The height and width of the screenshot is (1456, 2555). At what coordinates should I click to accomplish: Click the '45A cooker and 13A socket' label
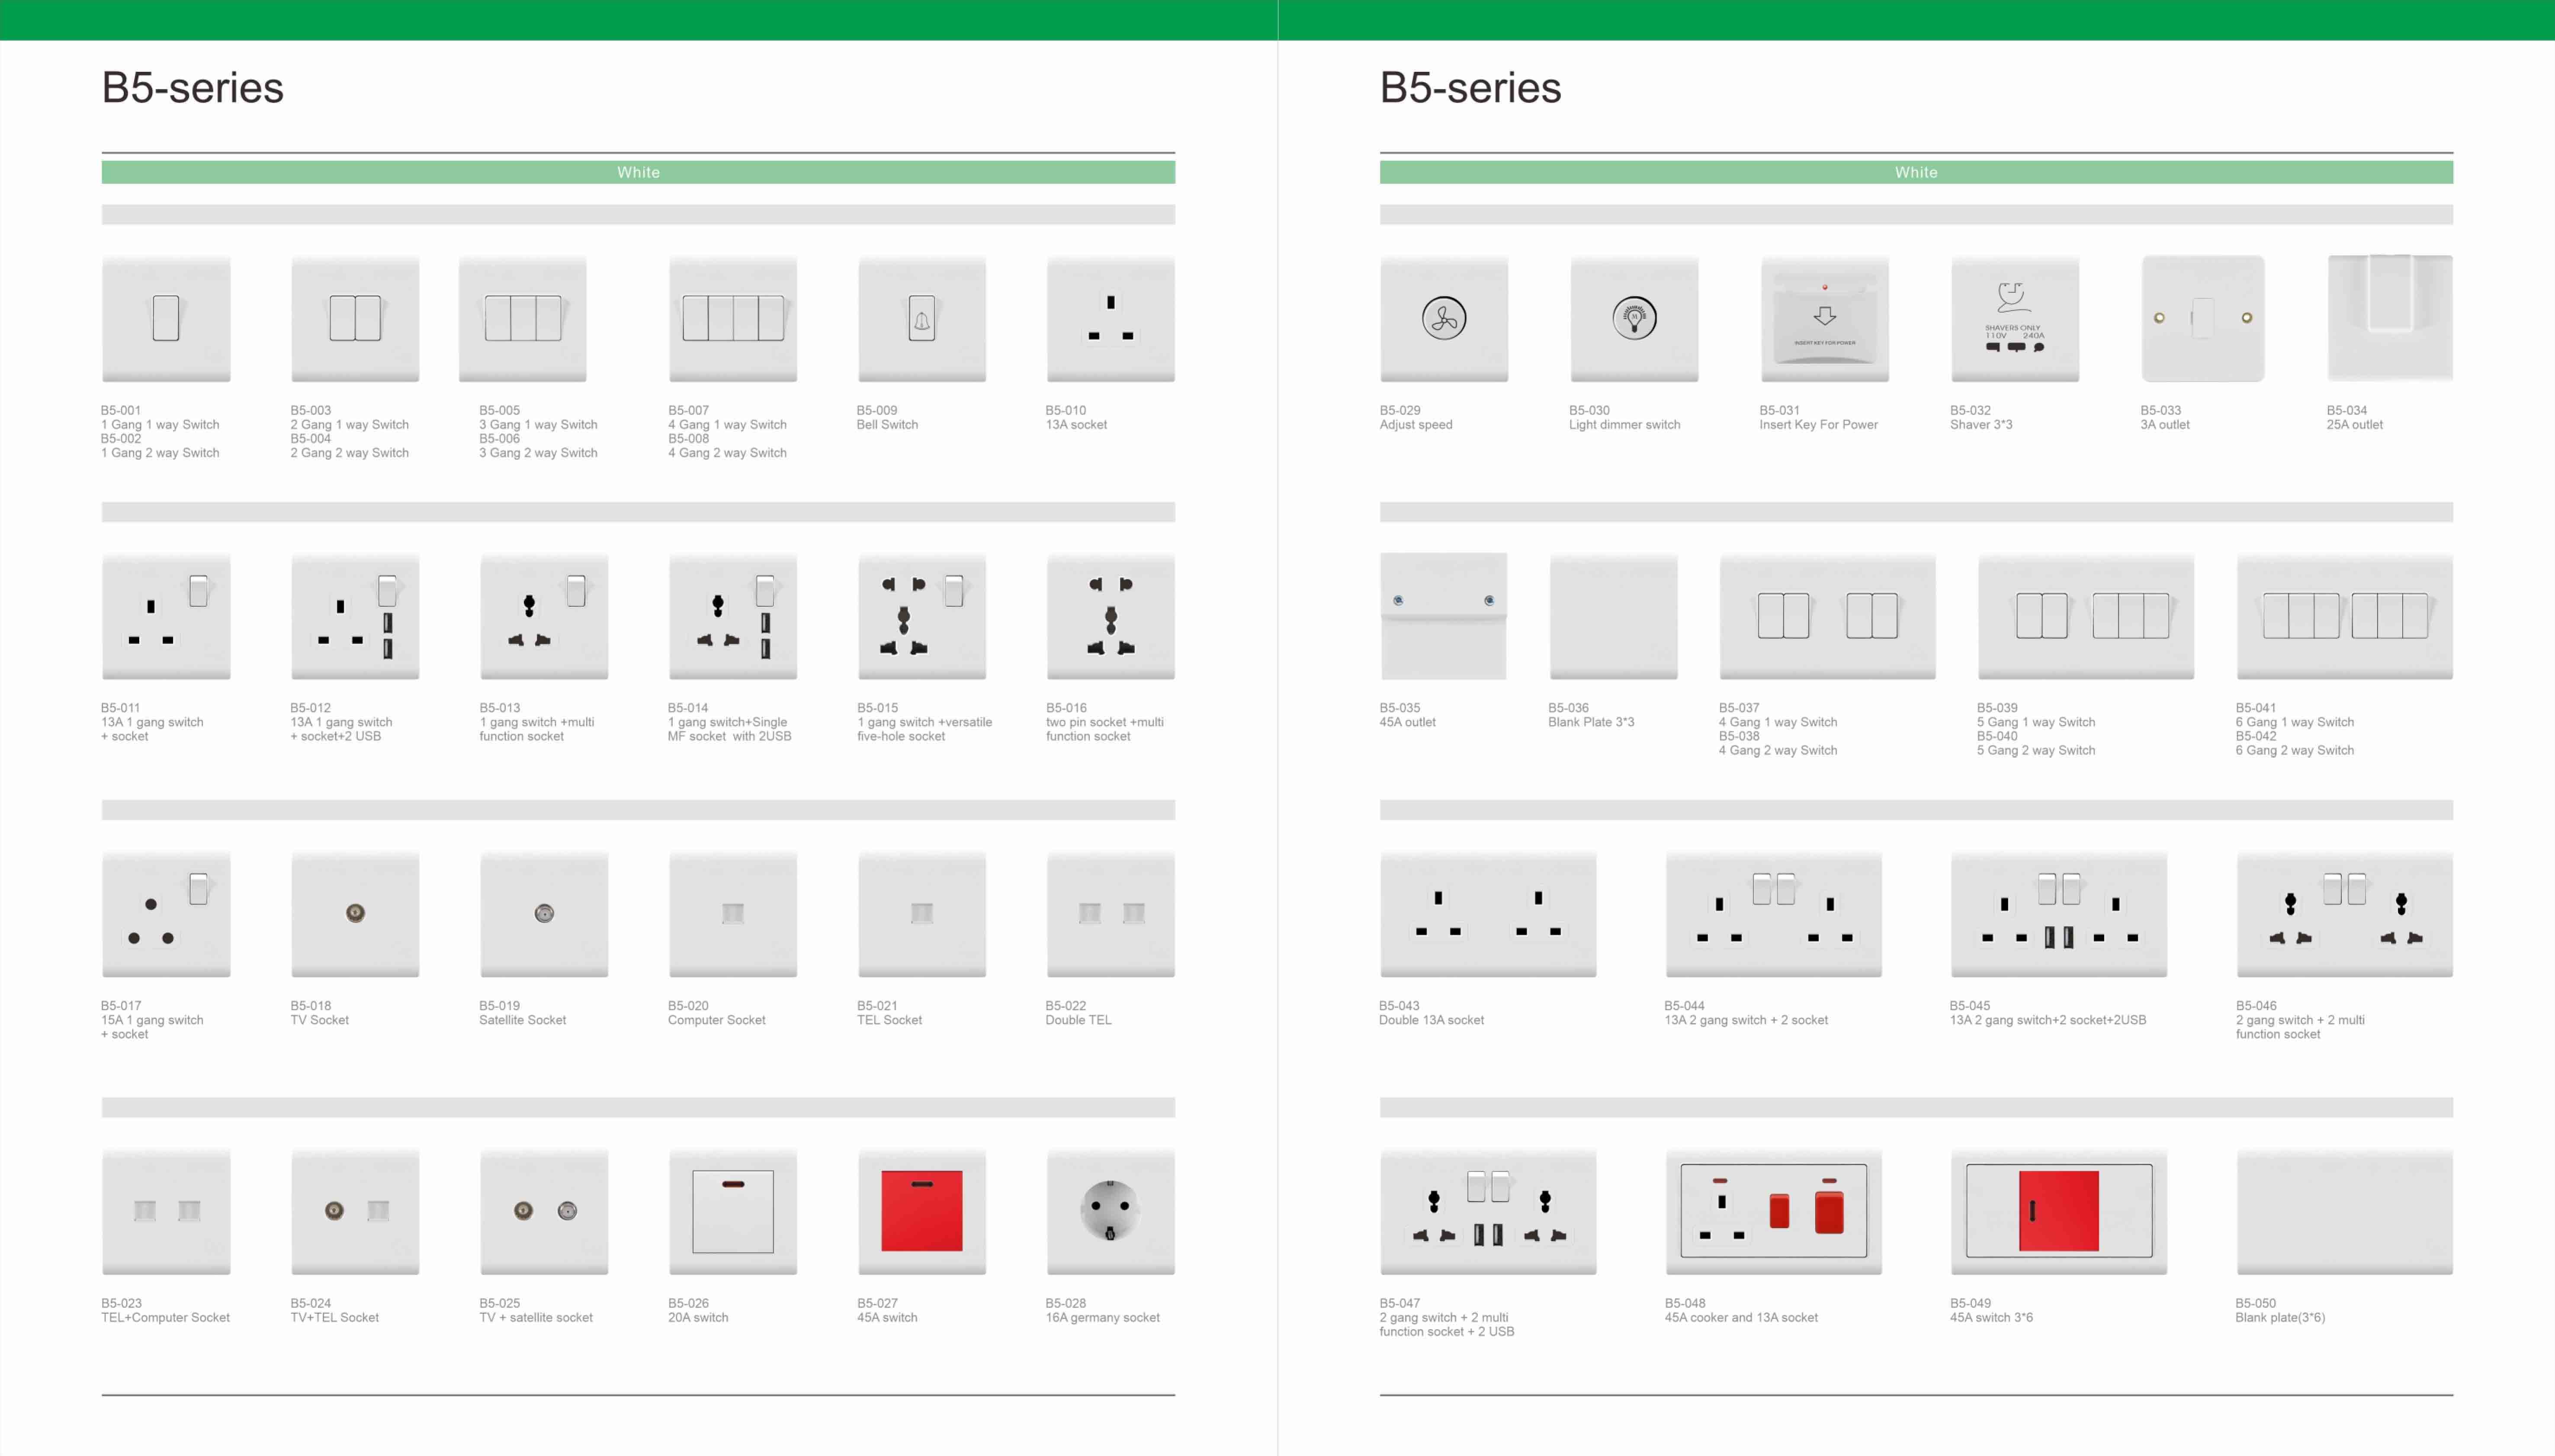[x=1742, y=1318]
